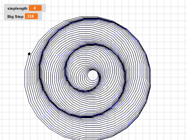Click the rightmost edge of the outermost spiral
187x140 pixels.
tap(150, 78)
